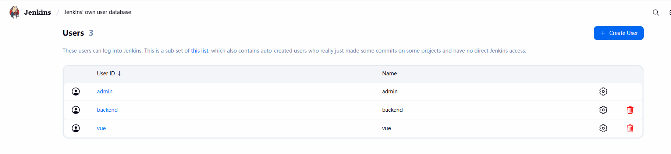Open the admin user ID link
The width and height of the screenshot is (671, 154).
[x=104, y=92]
